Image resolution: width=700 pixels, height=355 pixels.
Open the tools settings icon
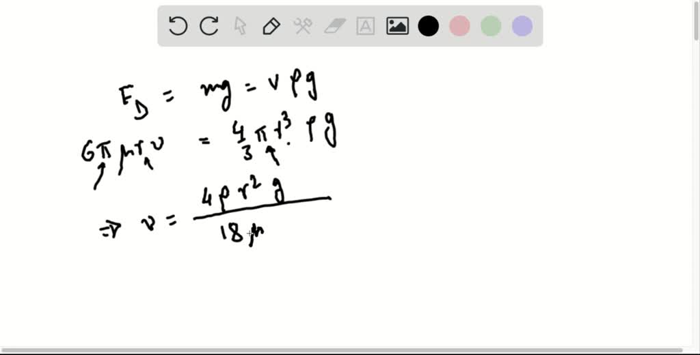click(x=303, y=27)
